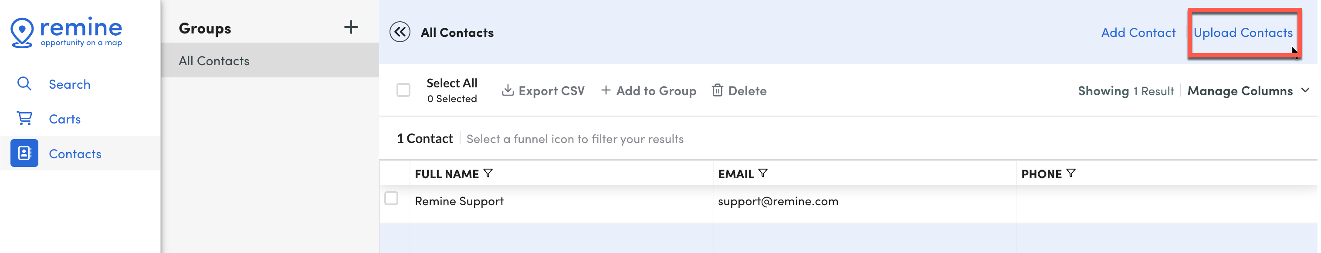
Task: Open Search via magnifier icon
Action: click(x=24, y=83)
